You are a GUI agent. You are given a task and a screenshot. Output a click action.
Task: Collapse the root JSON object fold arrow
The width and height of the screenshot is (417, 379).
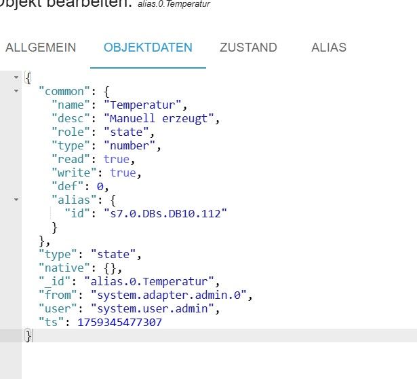click(16, 77)
